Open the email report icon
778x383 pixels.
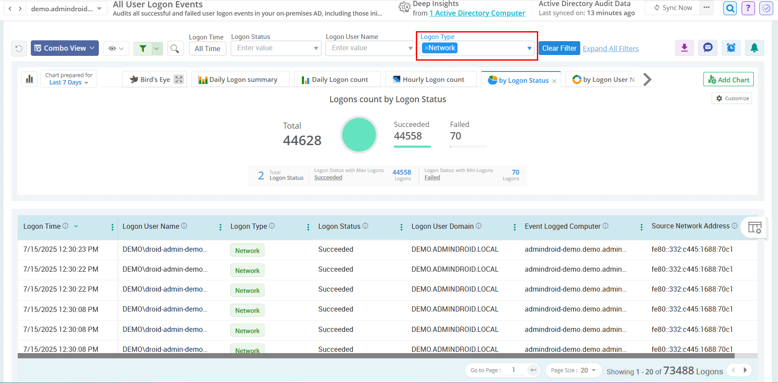(708, 48)
